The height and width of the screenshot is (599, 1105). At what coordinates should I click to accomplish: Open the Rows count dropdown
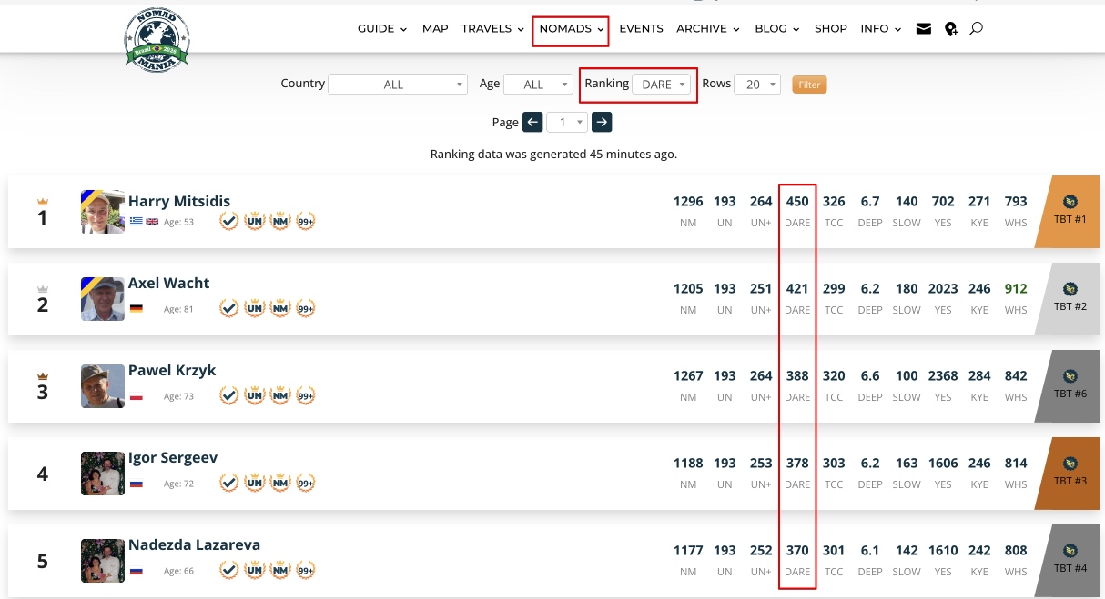[x=757, y=85]
